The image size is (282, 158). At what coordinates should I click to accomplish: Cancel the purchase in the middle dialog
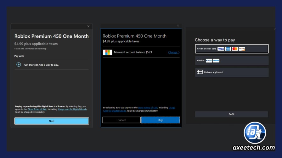point(121,120)
